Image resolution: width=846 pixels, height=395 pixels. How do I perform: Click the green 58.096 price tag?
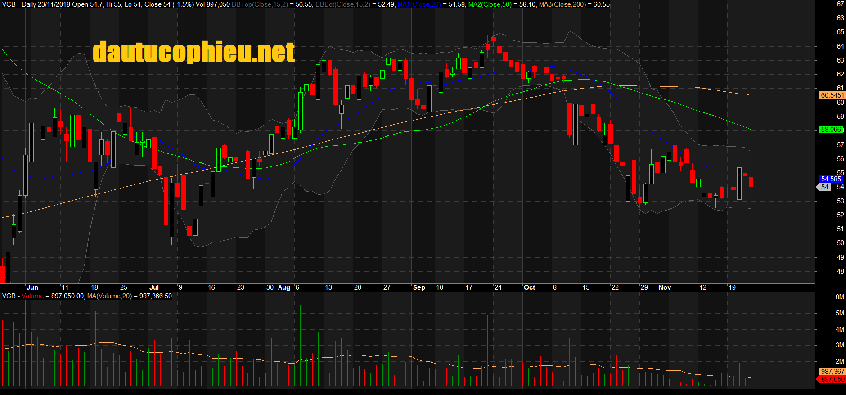pos(831,130)
